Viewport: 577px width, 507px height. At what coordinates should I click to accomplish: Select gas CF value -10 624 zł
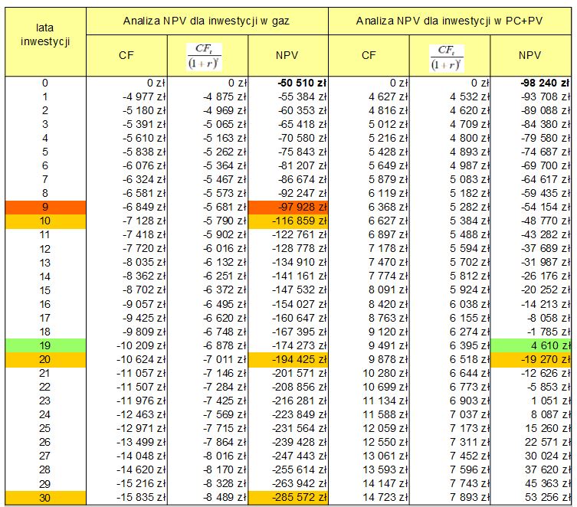pos(141,359)
